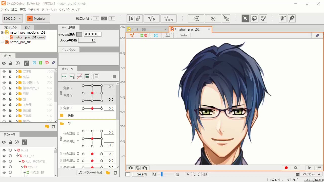
Task: Toggle Solo display mode
Action: (184, 35)
